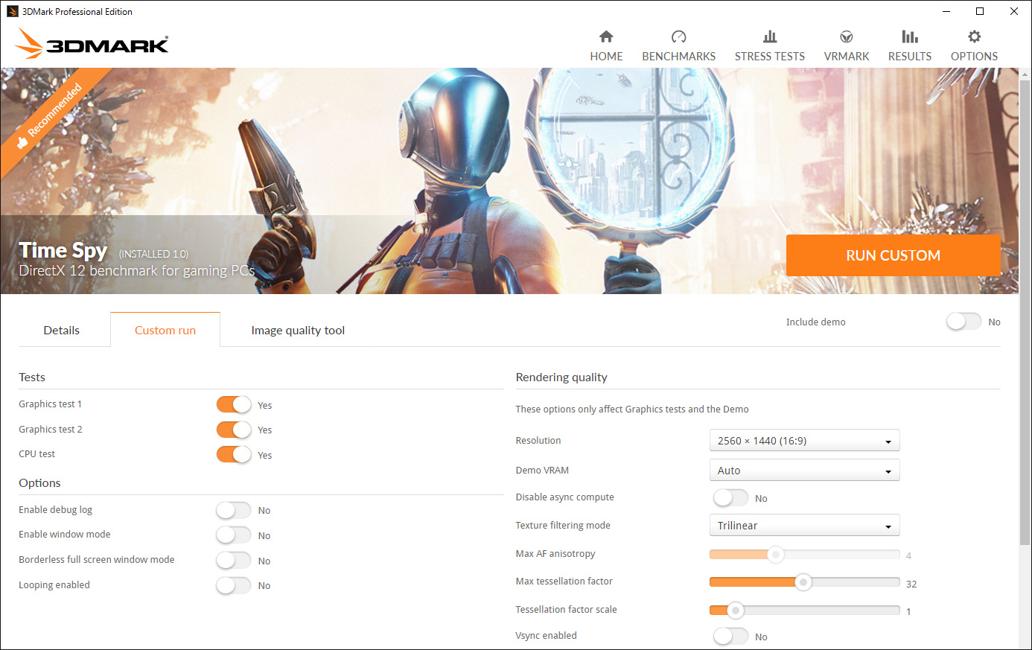The image size is (1032, 650).
Task: Open the Demo VRAM dropdown
Action: (x=804, y=471)
